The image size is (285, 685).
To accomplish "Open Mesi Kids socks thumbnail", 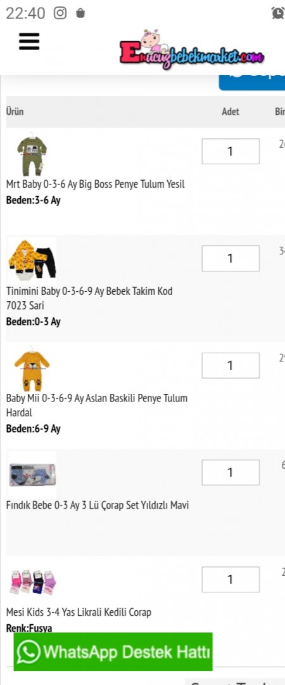I will 32,582.
